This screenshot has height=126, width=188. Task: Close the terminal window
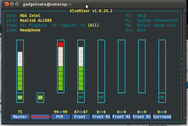point(7,4)
